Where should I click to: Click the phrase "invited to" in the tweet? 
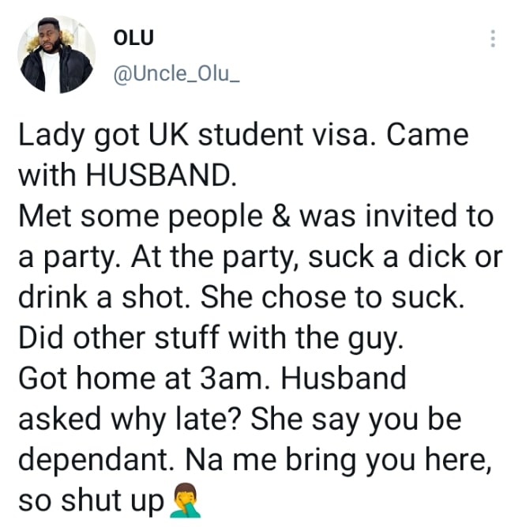tap(430, 216)
